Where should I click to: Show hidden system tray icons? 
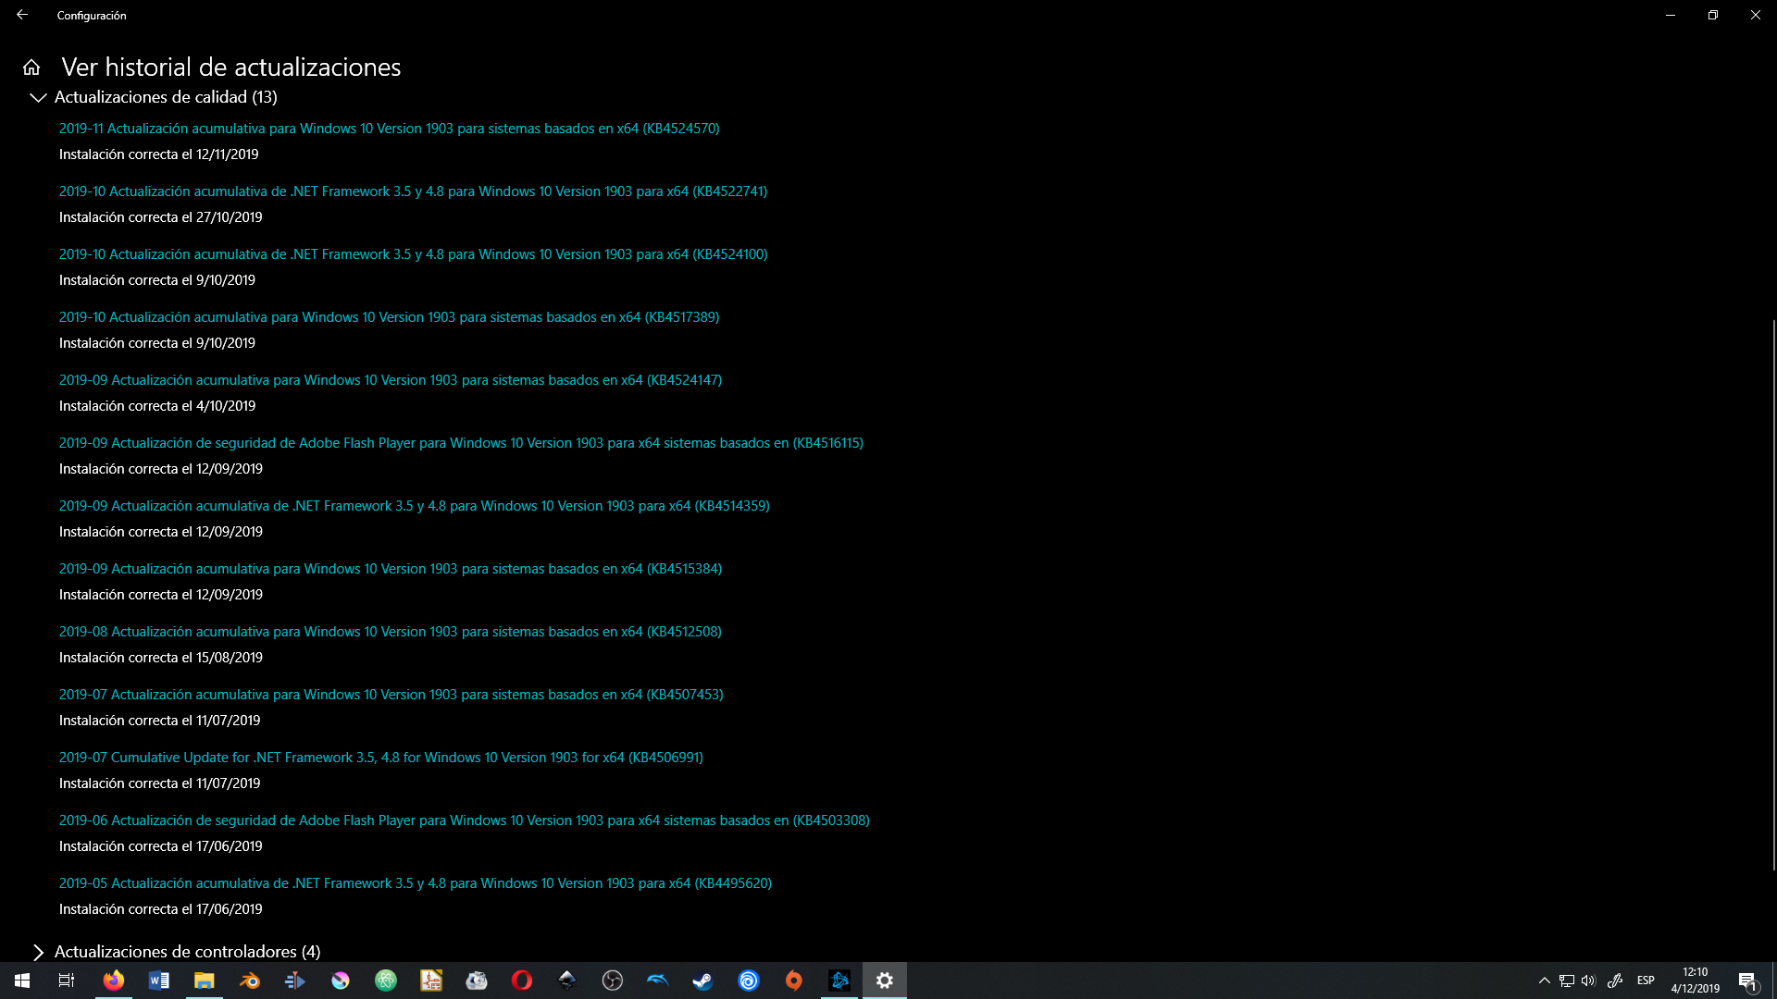click(1544, 980)
